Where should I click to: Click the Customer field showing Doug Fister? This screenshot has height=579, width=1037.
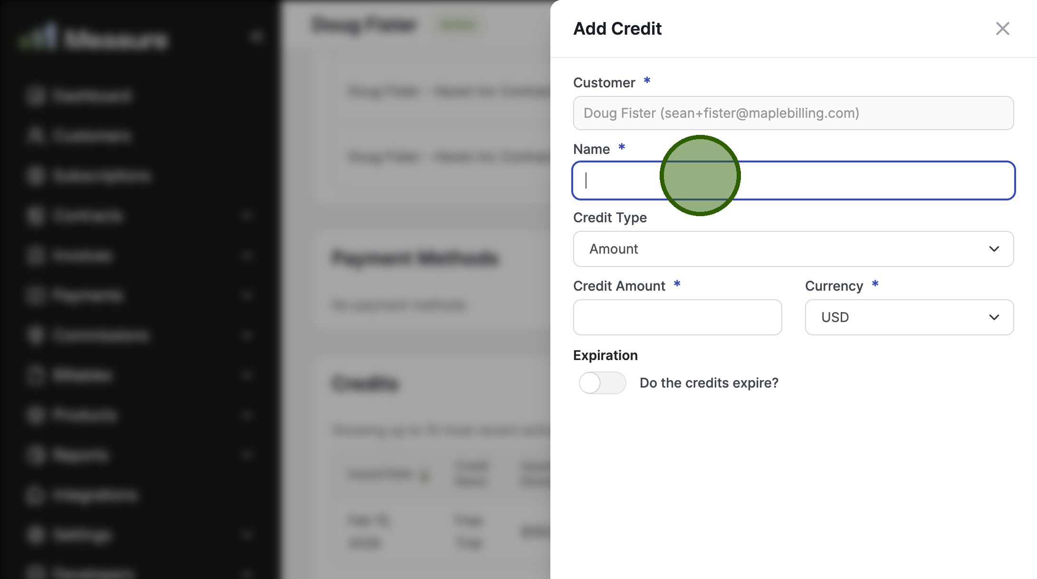(x=793, y=113)
